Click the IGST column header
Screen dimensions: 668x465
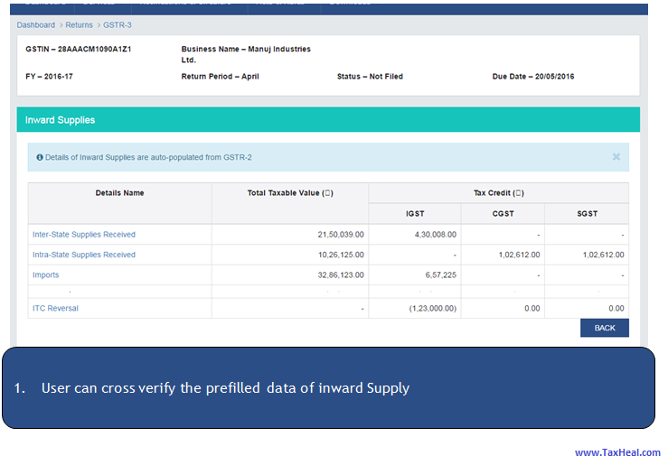(415, 214)
